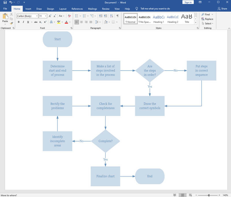This screenshot has width=231, height=197.
Task: Click the Replace button in Editing
Action: coord(207,19)
